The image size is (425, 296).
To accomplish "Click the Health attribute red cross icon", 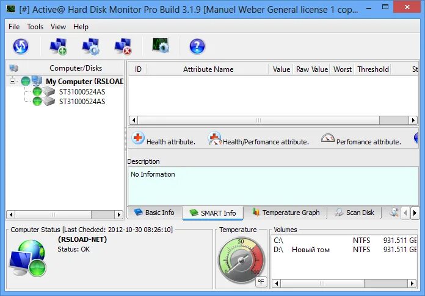I will click(x=138, y=138).
